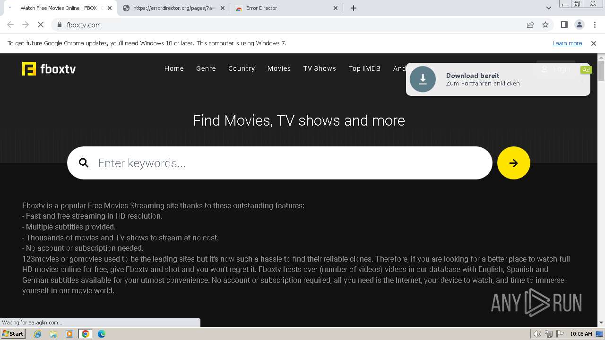
Task: Switch to the errordirector.org tab
Action: pyautogui.click(x=173, y=8)
